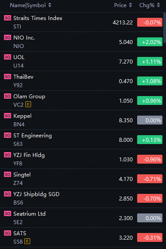Image resolution: width=166 pixels, height=249 pixels.
Task: Sort by Chg% column arrows
Action: point(158,5)
